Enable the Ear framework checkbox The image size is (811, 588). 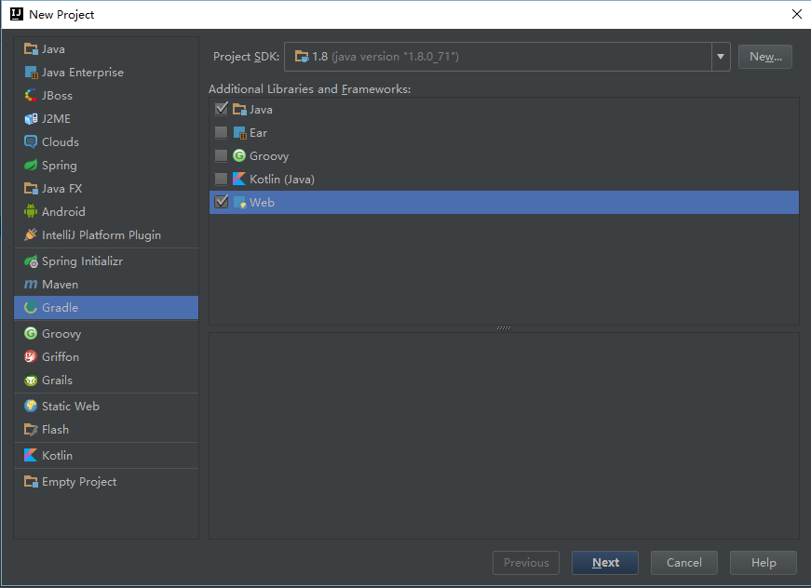point(222,132)
